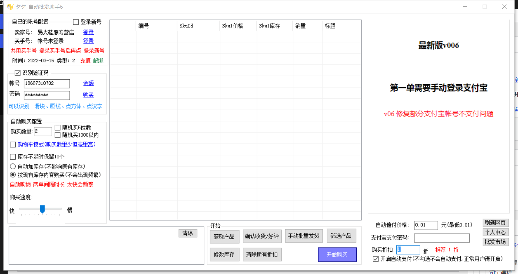This screenshot has width=518, height=274.
Task: Click the 开始购买 button
Action: (337, 255)
